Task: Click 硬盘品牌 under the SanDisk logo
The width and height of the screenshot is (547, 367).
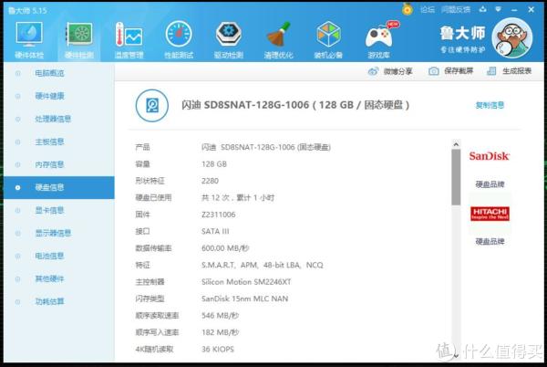Action: click(490, 184)
